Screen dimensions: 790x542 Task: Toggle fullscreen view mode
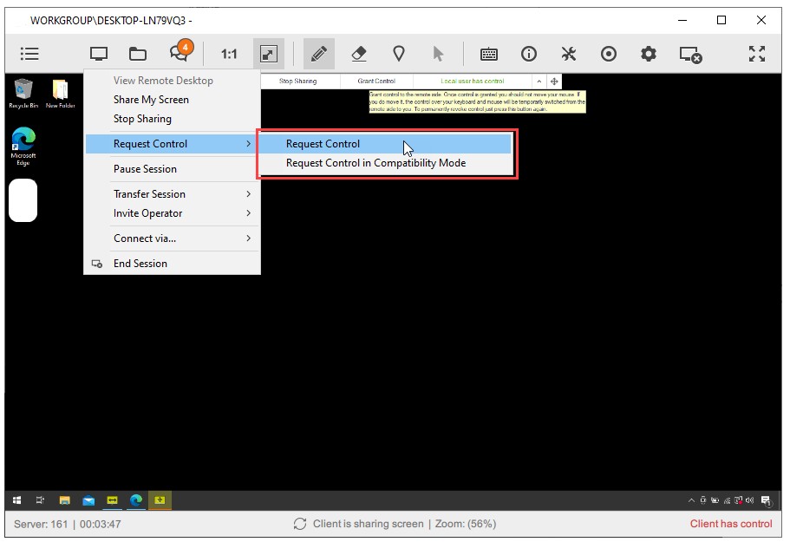coord(756,54)
